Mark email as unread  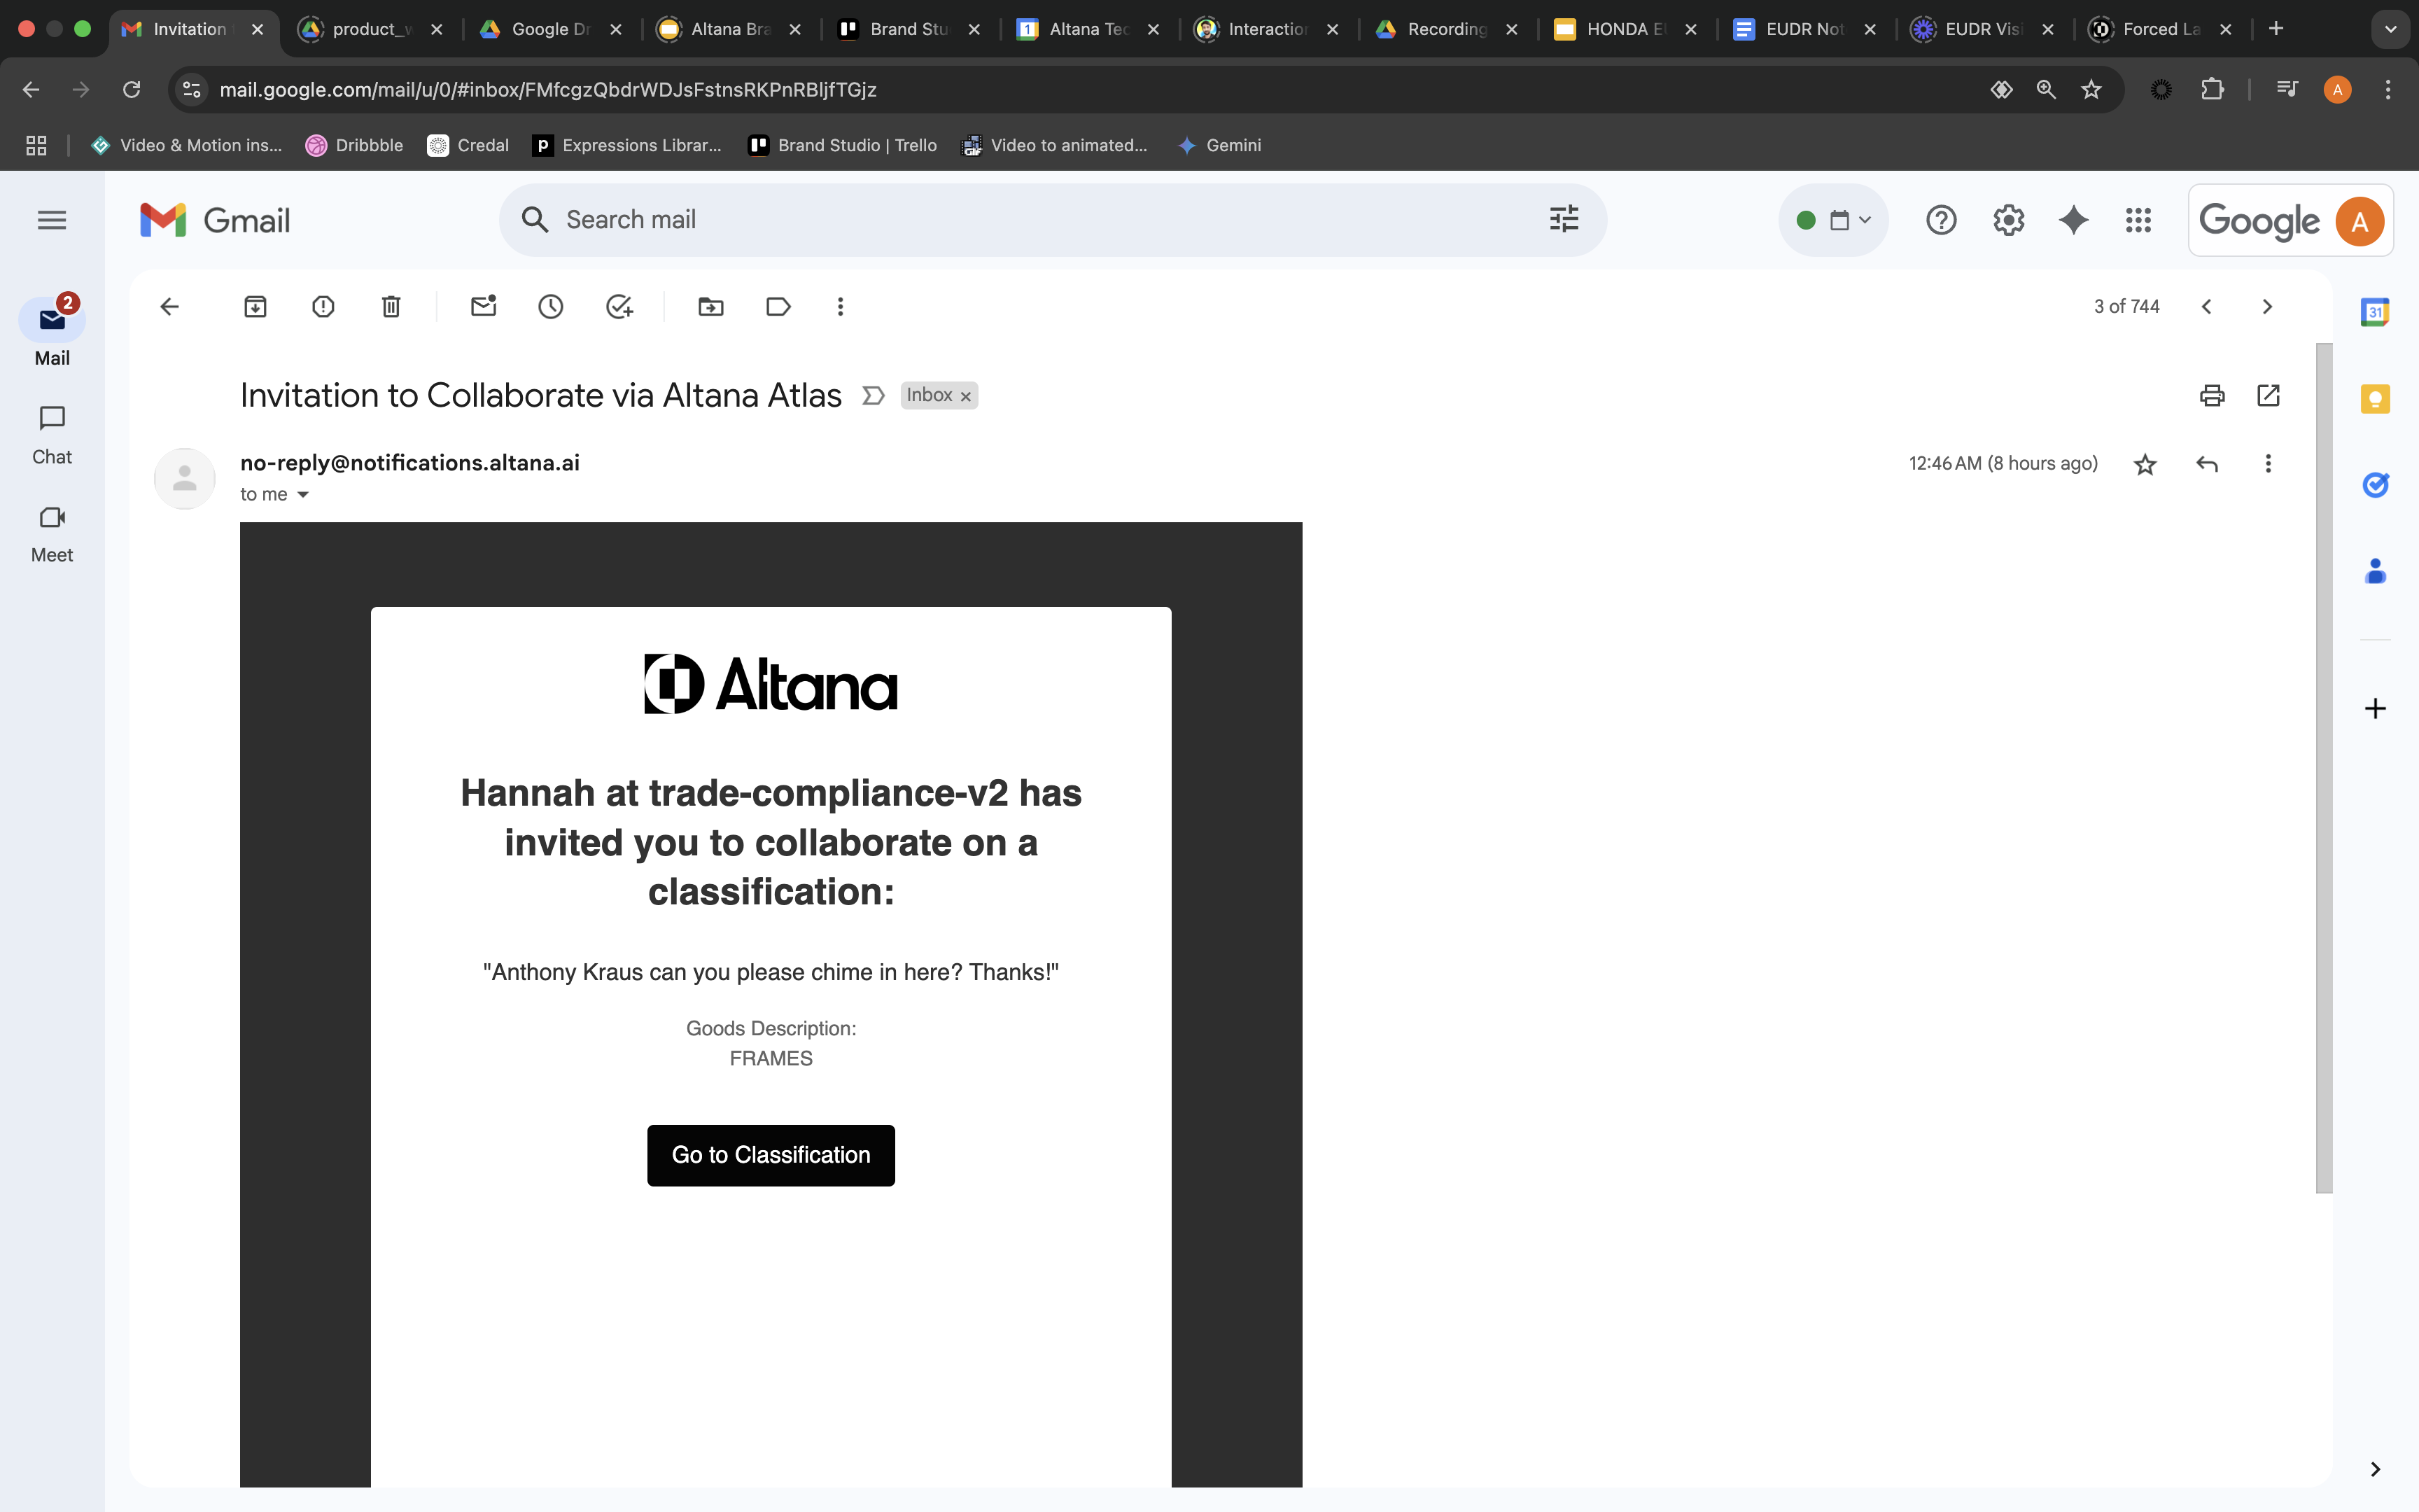click(x=484, y=307)
